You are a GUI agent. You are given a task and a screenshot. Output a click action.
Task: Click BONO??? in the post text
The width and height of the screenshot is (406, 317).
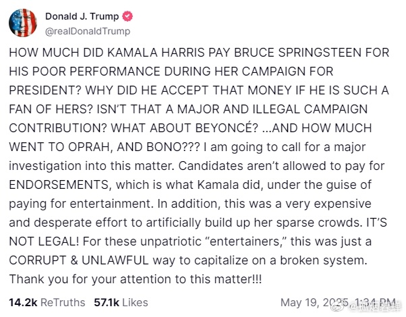173,147
